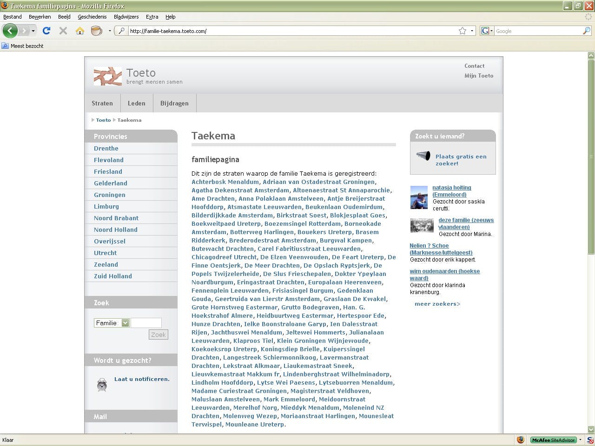Click the meer zoekers link

[437, 304]
